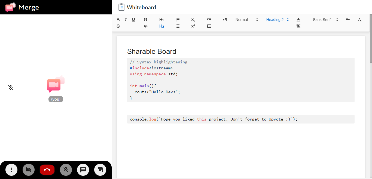Screen dimensions: 372x179
Task: Toggle strikethrough formatting
Action: click(x=118, y=26)
